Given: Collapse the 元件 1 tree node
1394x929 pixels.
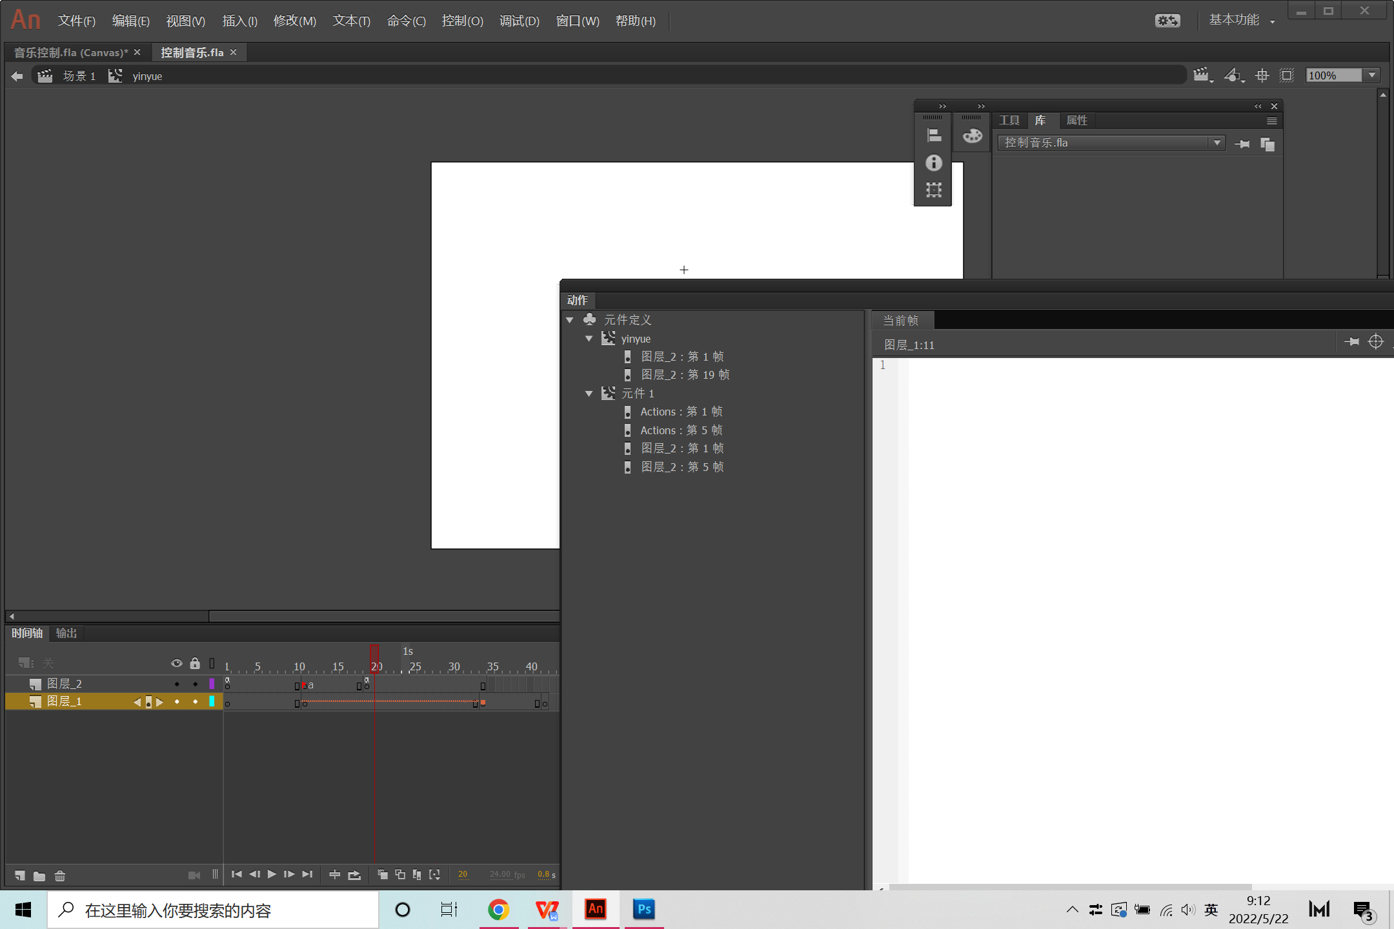Looking at the screenshot, I should pyautogui.click(x=589, y=394).
